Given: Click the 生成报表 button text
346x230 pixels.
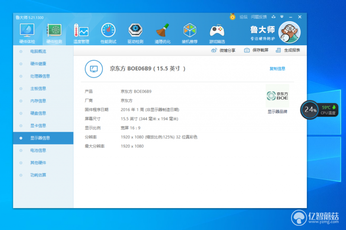Looking at the screenshot, I should 292,50.
